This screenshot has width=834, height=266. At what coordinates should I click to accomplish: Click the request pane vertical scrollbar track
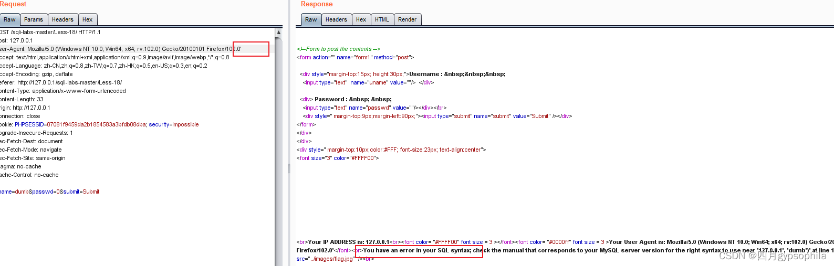(279, 151)
